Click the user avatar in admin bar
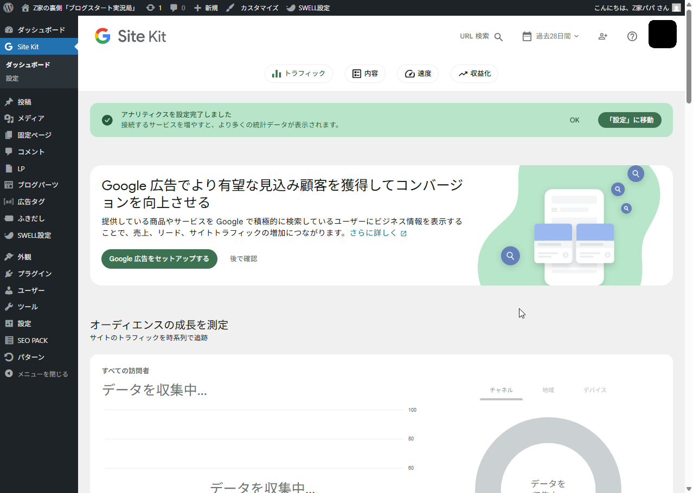This screenshot has height=493, width=693. pyautogui.click(x=676, y=8)
